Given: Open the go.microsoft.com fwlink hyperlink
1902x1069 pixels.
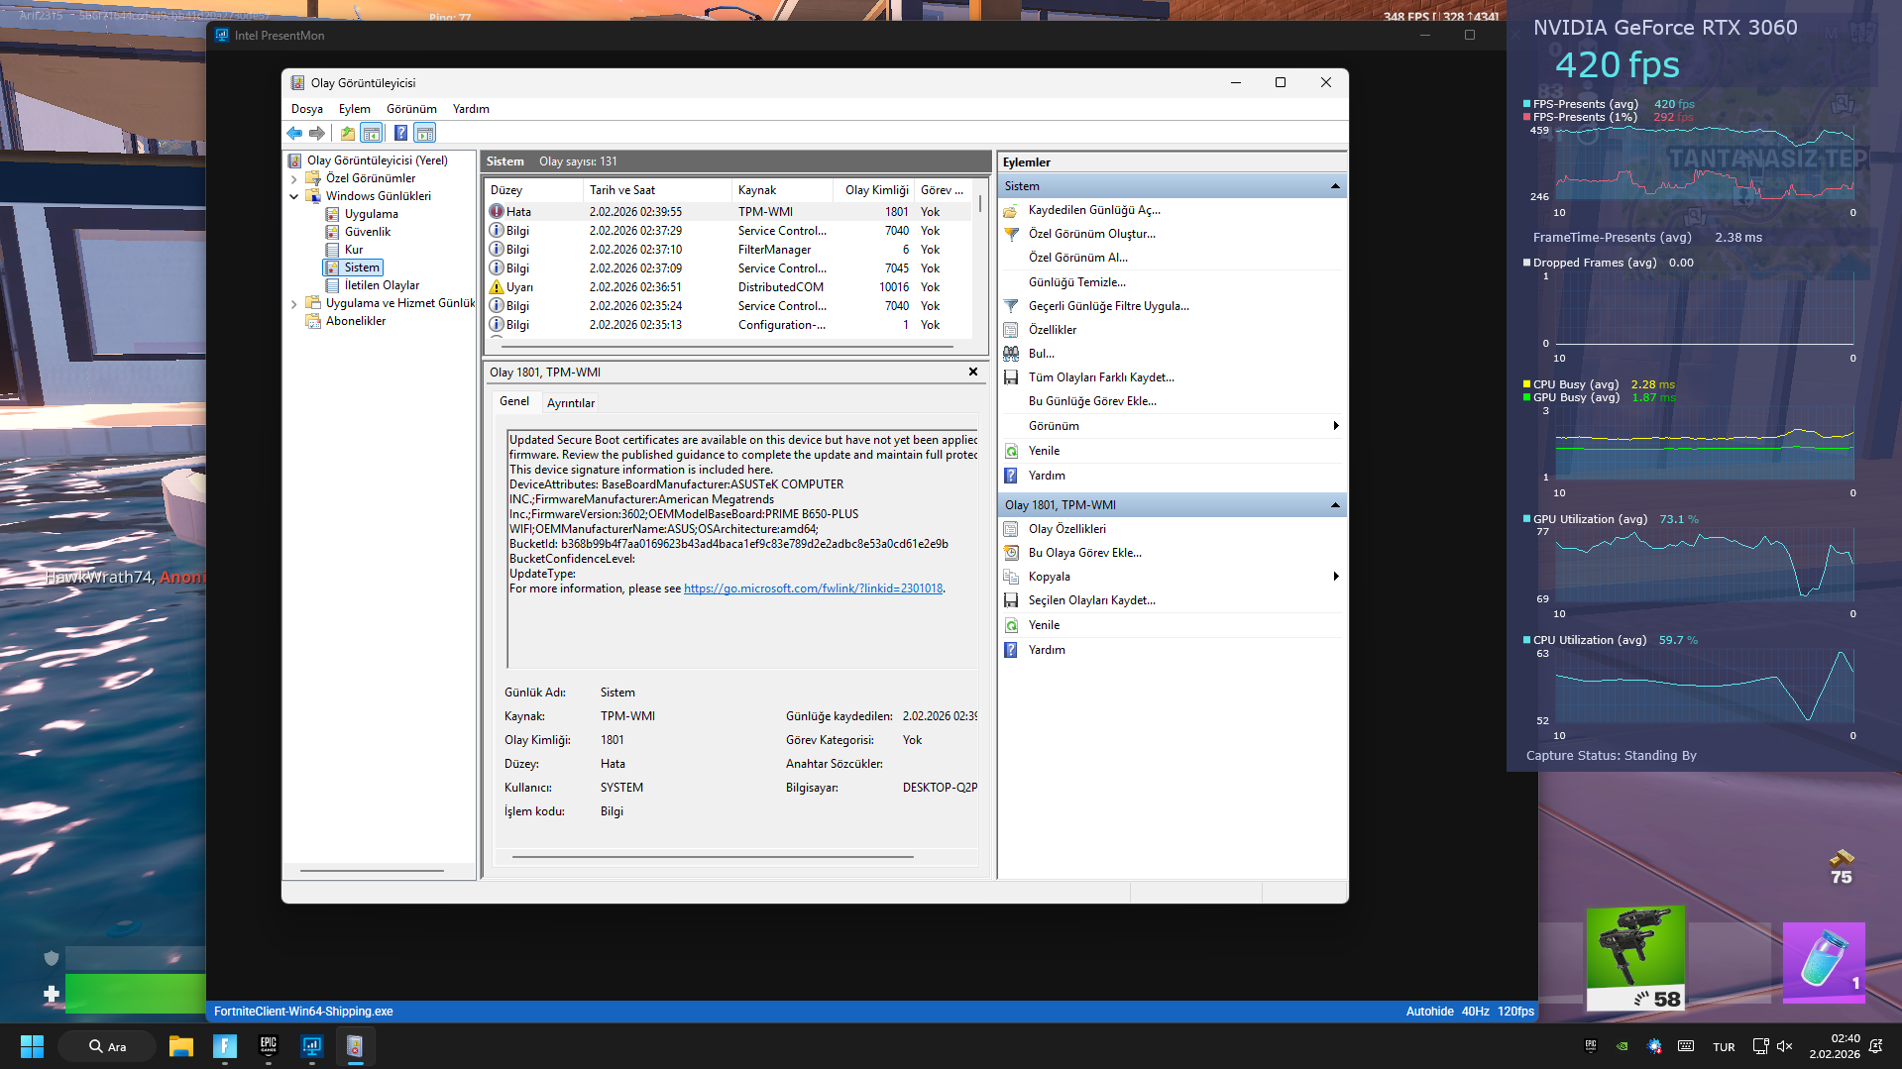Looking at the screenshot, I should click(813, 588).
